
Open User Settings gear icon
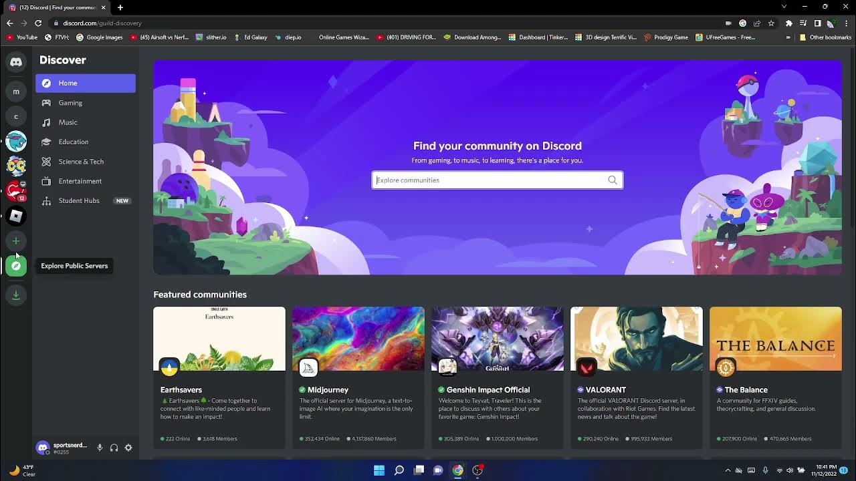point(128,448)
